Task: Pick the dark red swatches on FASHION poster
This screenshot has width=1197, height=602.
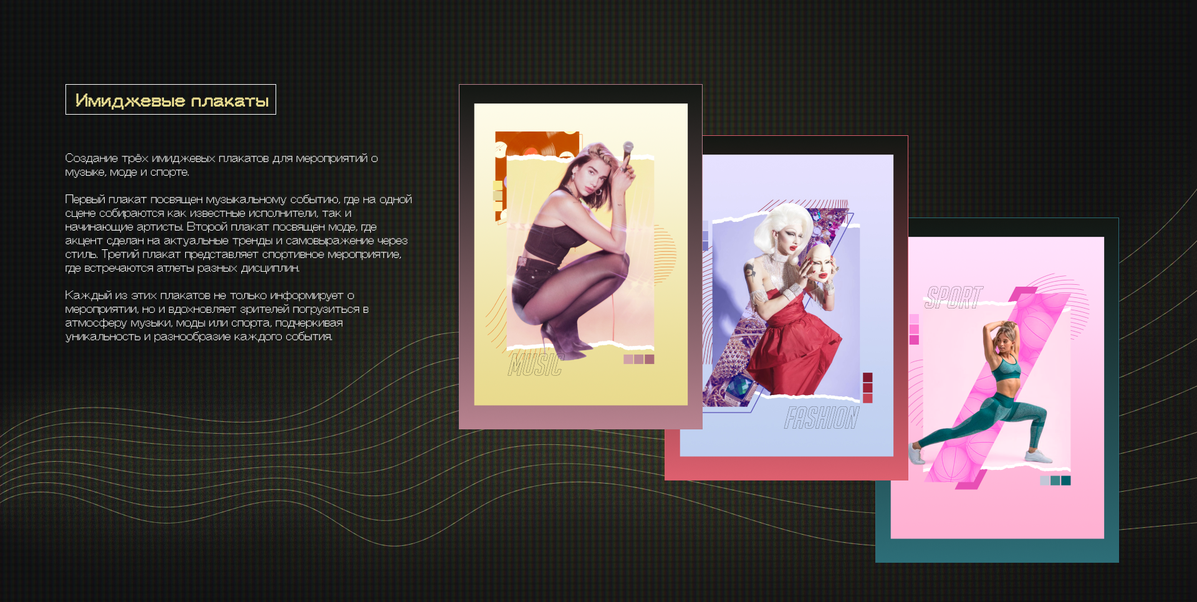Action: pos(867,388)
